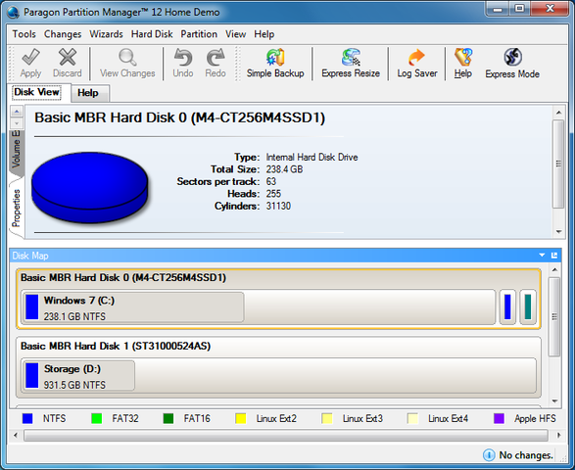Minimize the Paragon window
Screen dimensions: 575x470
pyautogui.click(x=498, y=9)
